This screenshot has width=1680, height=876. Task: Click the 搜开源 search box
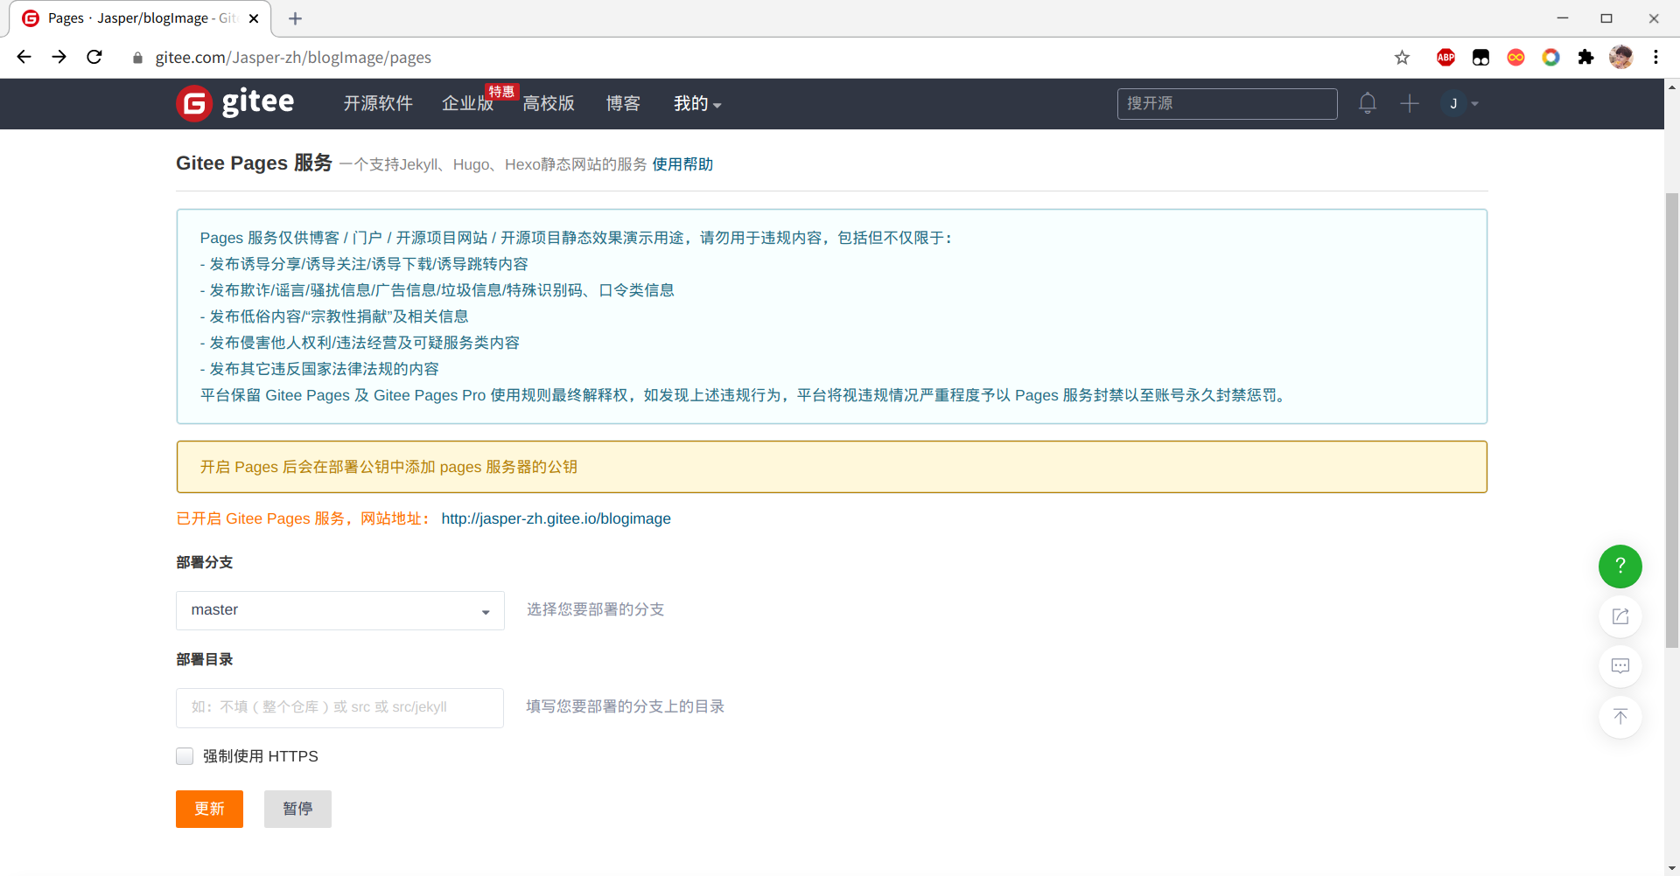tap(1226, 103)
